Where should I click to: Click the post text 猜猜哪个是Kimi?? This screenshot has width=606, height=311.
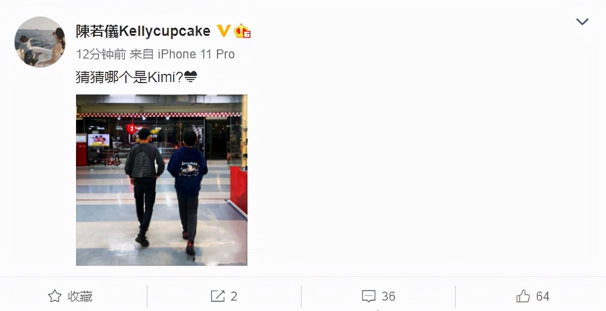[x=129, y=77]
